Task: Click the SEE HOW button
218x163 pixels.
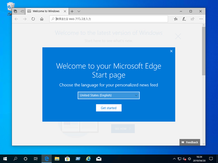Action: pos(123,129)
